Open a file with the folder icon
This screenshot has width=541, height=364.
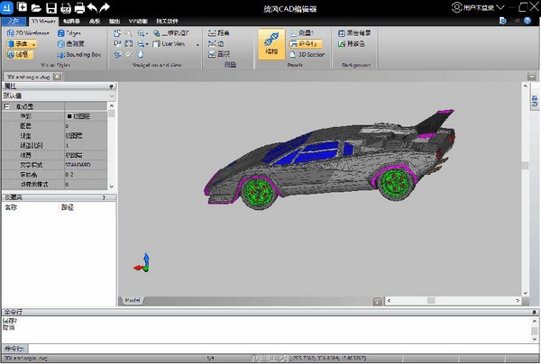coord(37,7)
